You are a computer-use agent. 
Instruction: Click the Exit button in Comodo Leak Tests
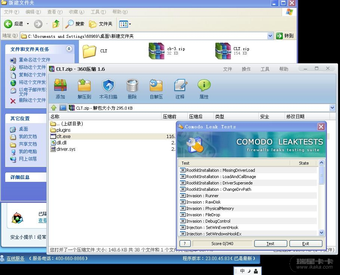306,244
